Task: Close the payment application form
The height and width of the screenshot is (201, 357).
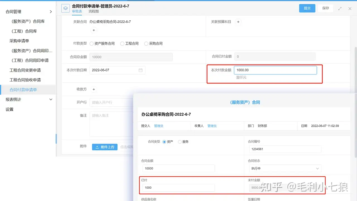Action: click(x=350, y=9)
